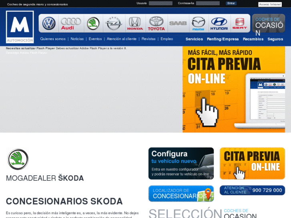Click the large Skoda logo above Mogadealer
This screenshot has height=218, width=291.
pyautogui.click(x=18, y=159)
